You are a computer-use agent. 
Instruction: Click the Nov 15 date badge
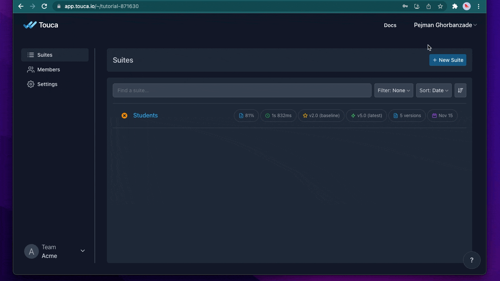tap(442, 116)
